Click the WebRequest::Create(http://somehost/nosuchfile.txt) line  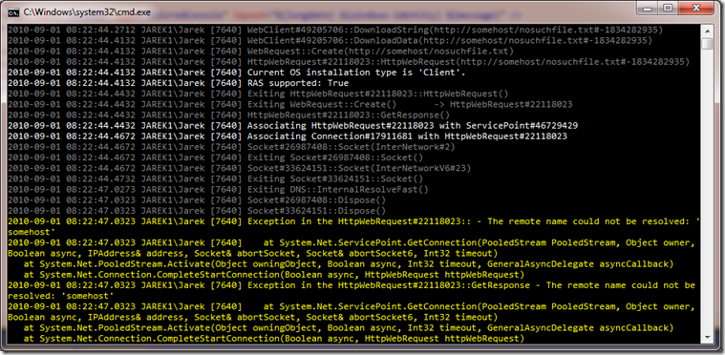[x=261, y=52]
